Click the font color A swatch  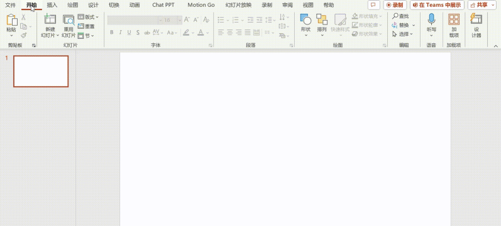(x=201, y=32)
